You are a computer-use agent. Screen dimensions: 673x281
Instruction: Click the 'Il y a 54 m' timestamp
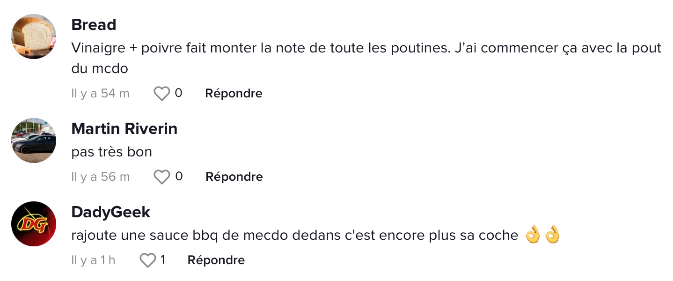[x=100, y=94]
